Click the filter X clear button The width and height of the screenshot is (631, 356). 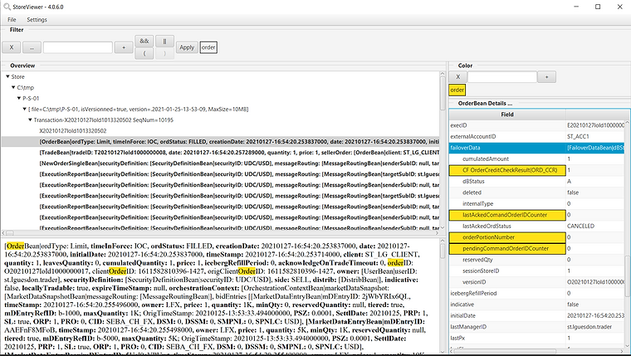point(12,47)
